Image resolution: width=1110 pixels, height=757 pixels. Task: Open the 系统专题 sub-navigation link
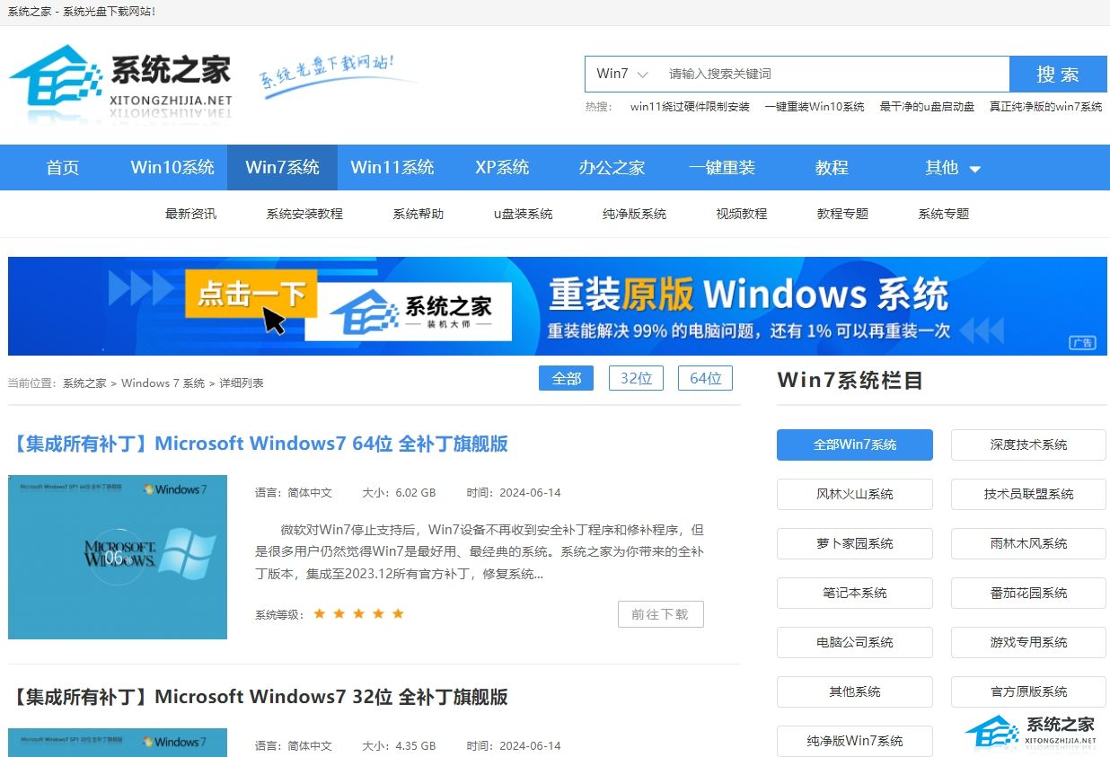click(x=943, y=214)
